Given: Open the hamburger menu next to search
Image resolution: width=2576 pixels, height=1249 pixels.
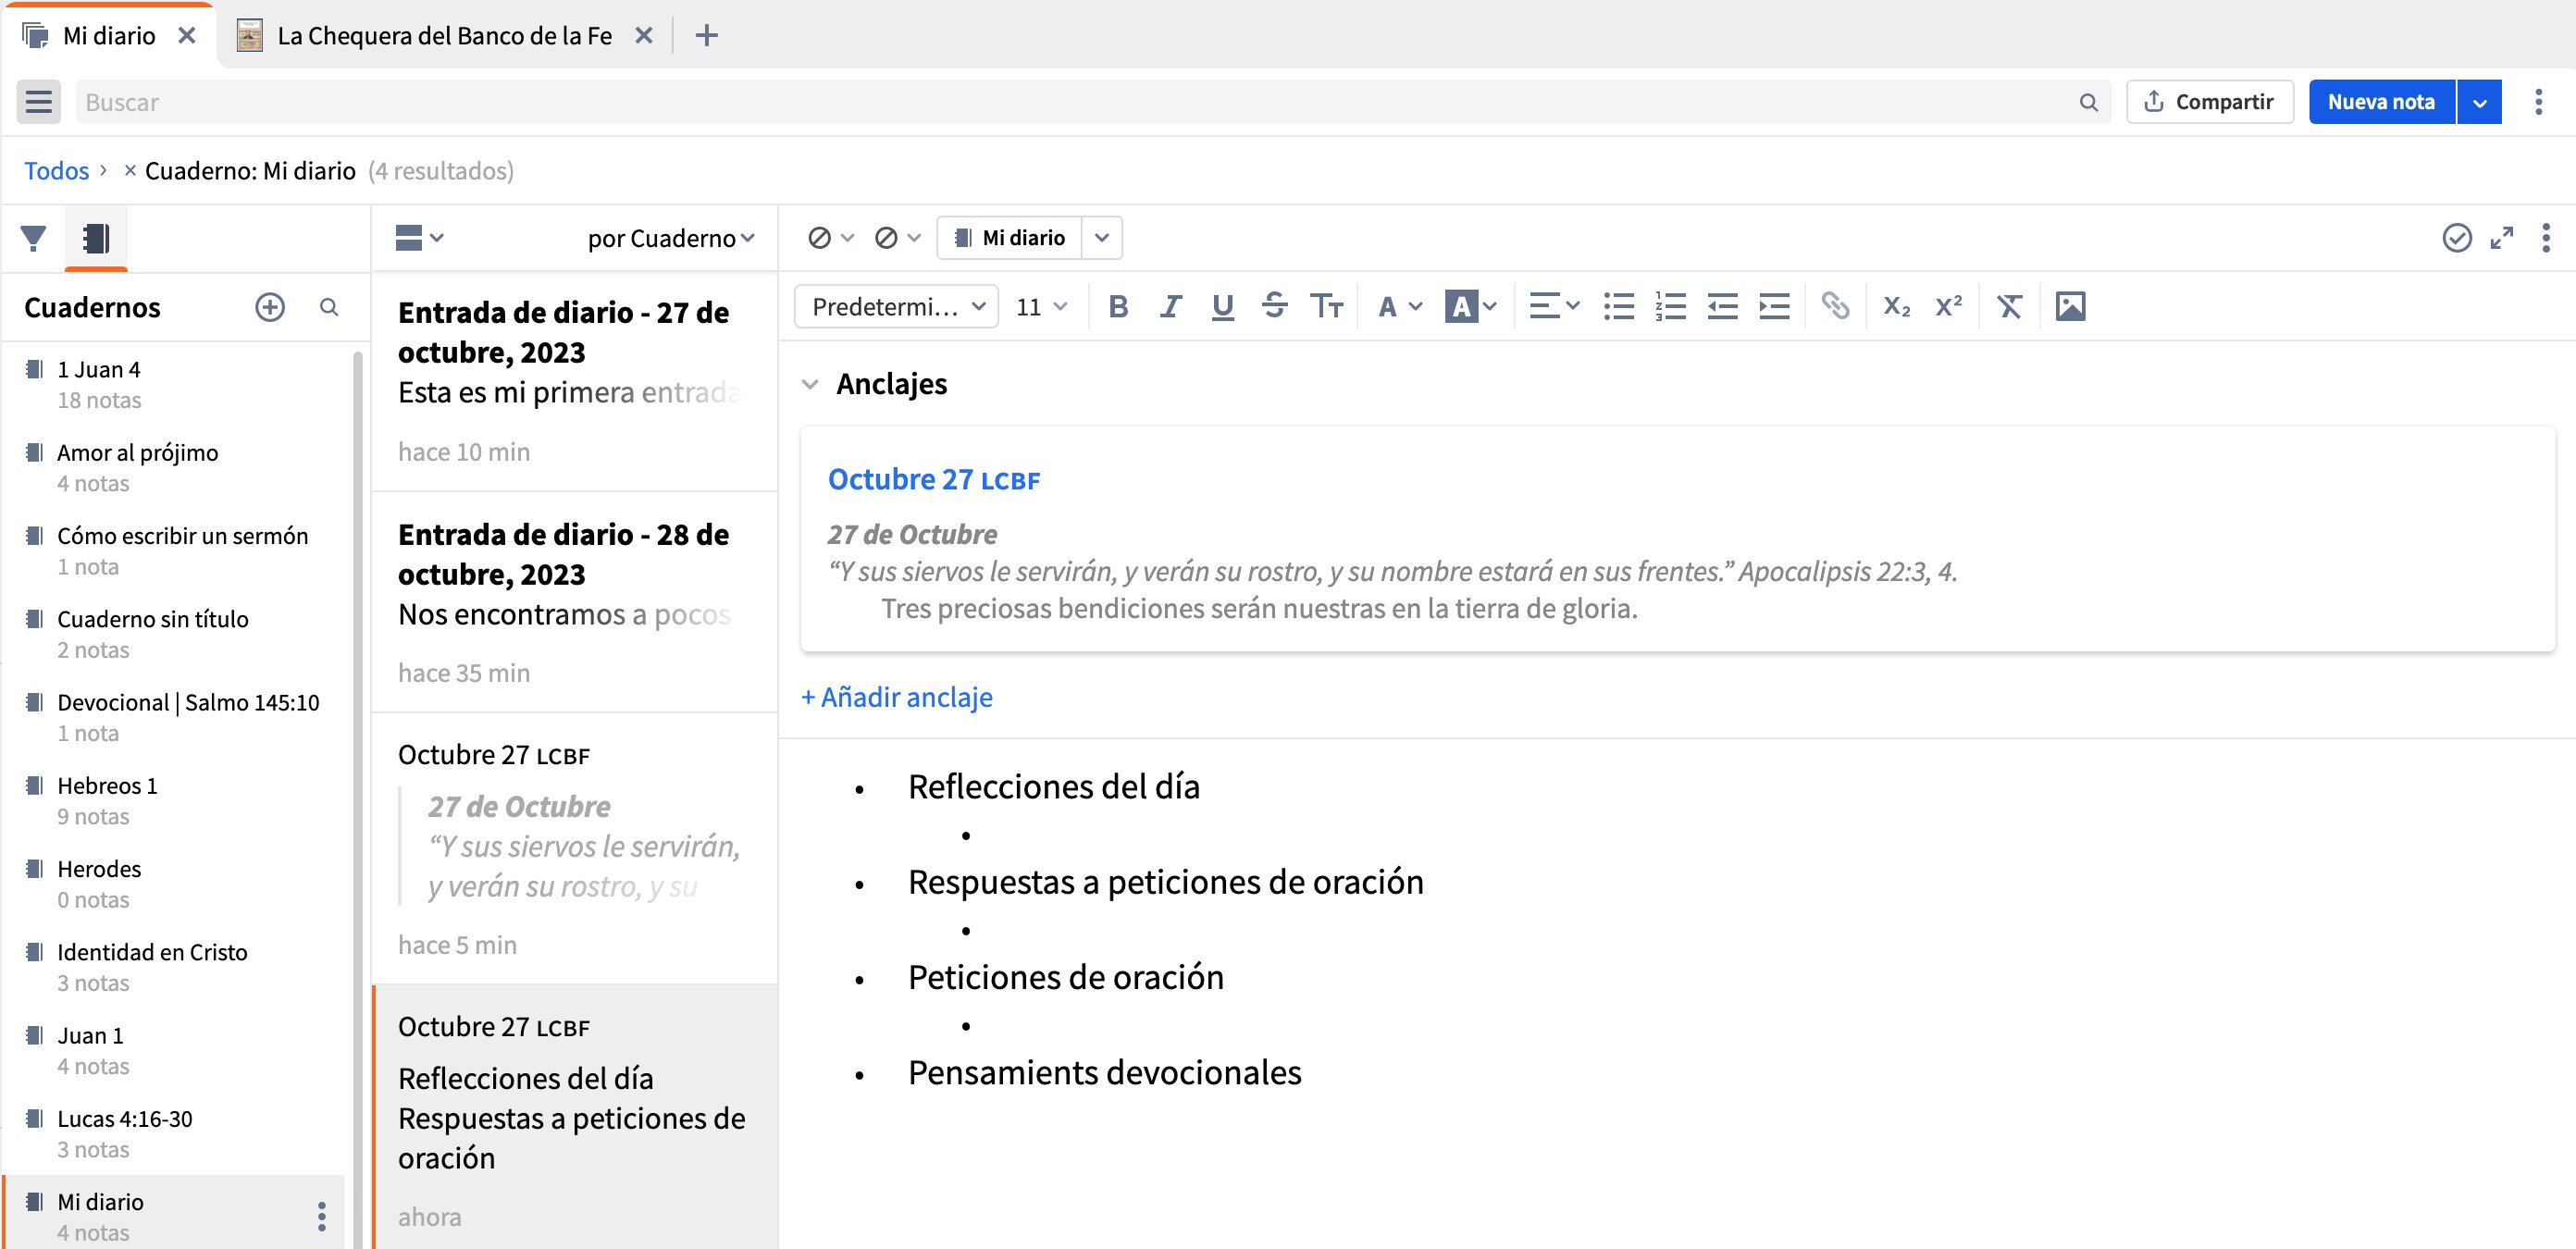Looking at the screenshot, I should 39,102.
